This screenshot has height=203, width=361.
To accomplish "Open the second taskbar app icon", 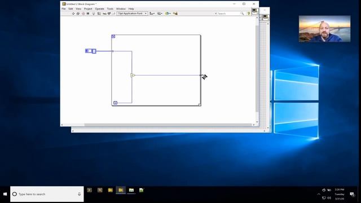I will (100, 190).
